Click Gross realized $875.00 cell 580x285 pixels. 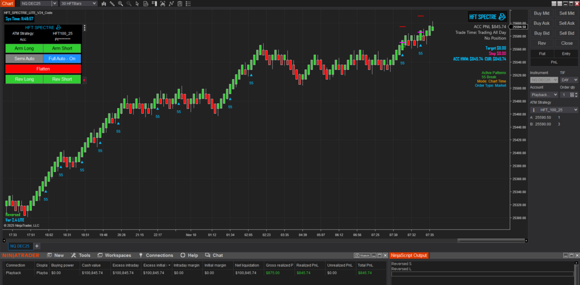(x=279, y=273)
